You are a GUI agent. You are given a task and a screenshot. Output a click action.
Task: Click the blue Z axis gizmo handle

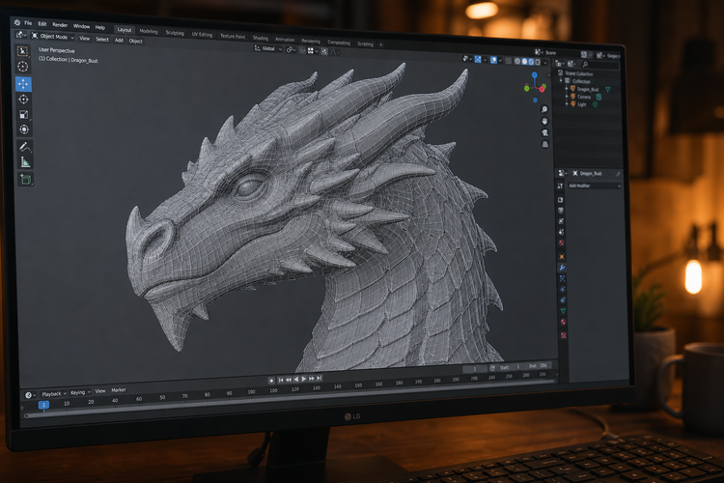(x=535, y=75)
